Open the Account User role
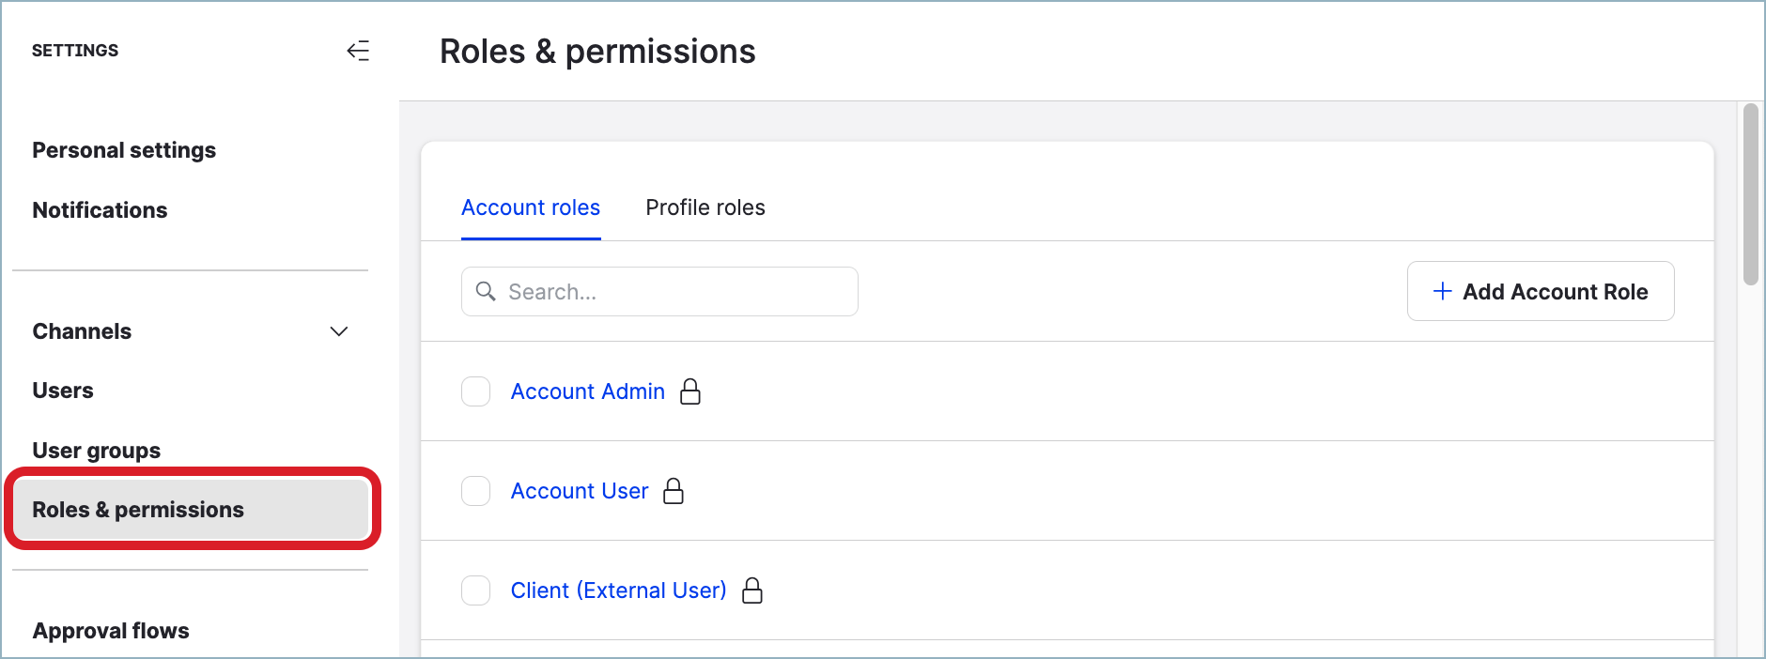This screenshot has width=1766, height=659. pyautogui.click(x=579, y=491)
